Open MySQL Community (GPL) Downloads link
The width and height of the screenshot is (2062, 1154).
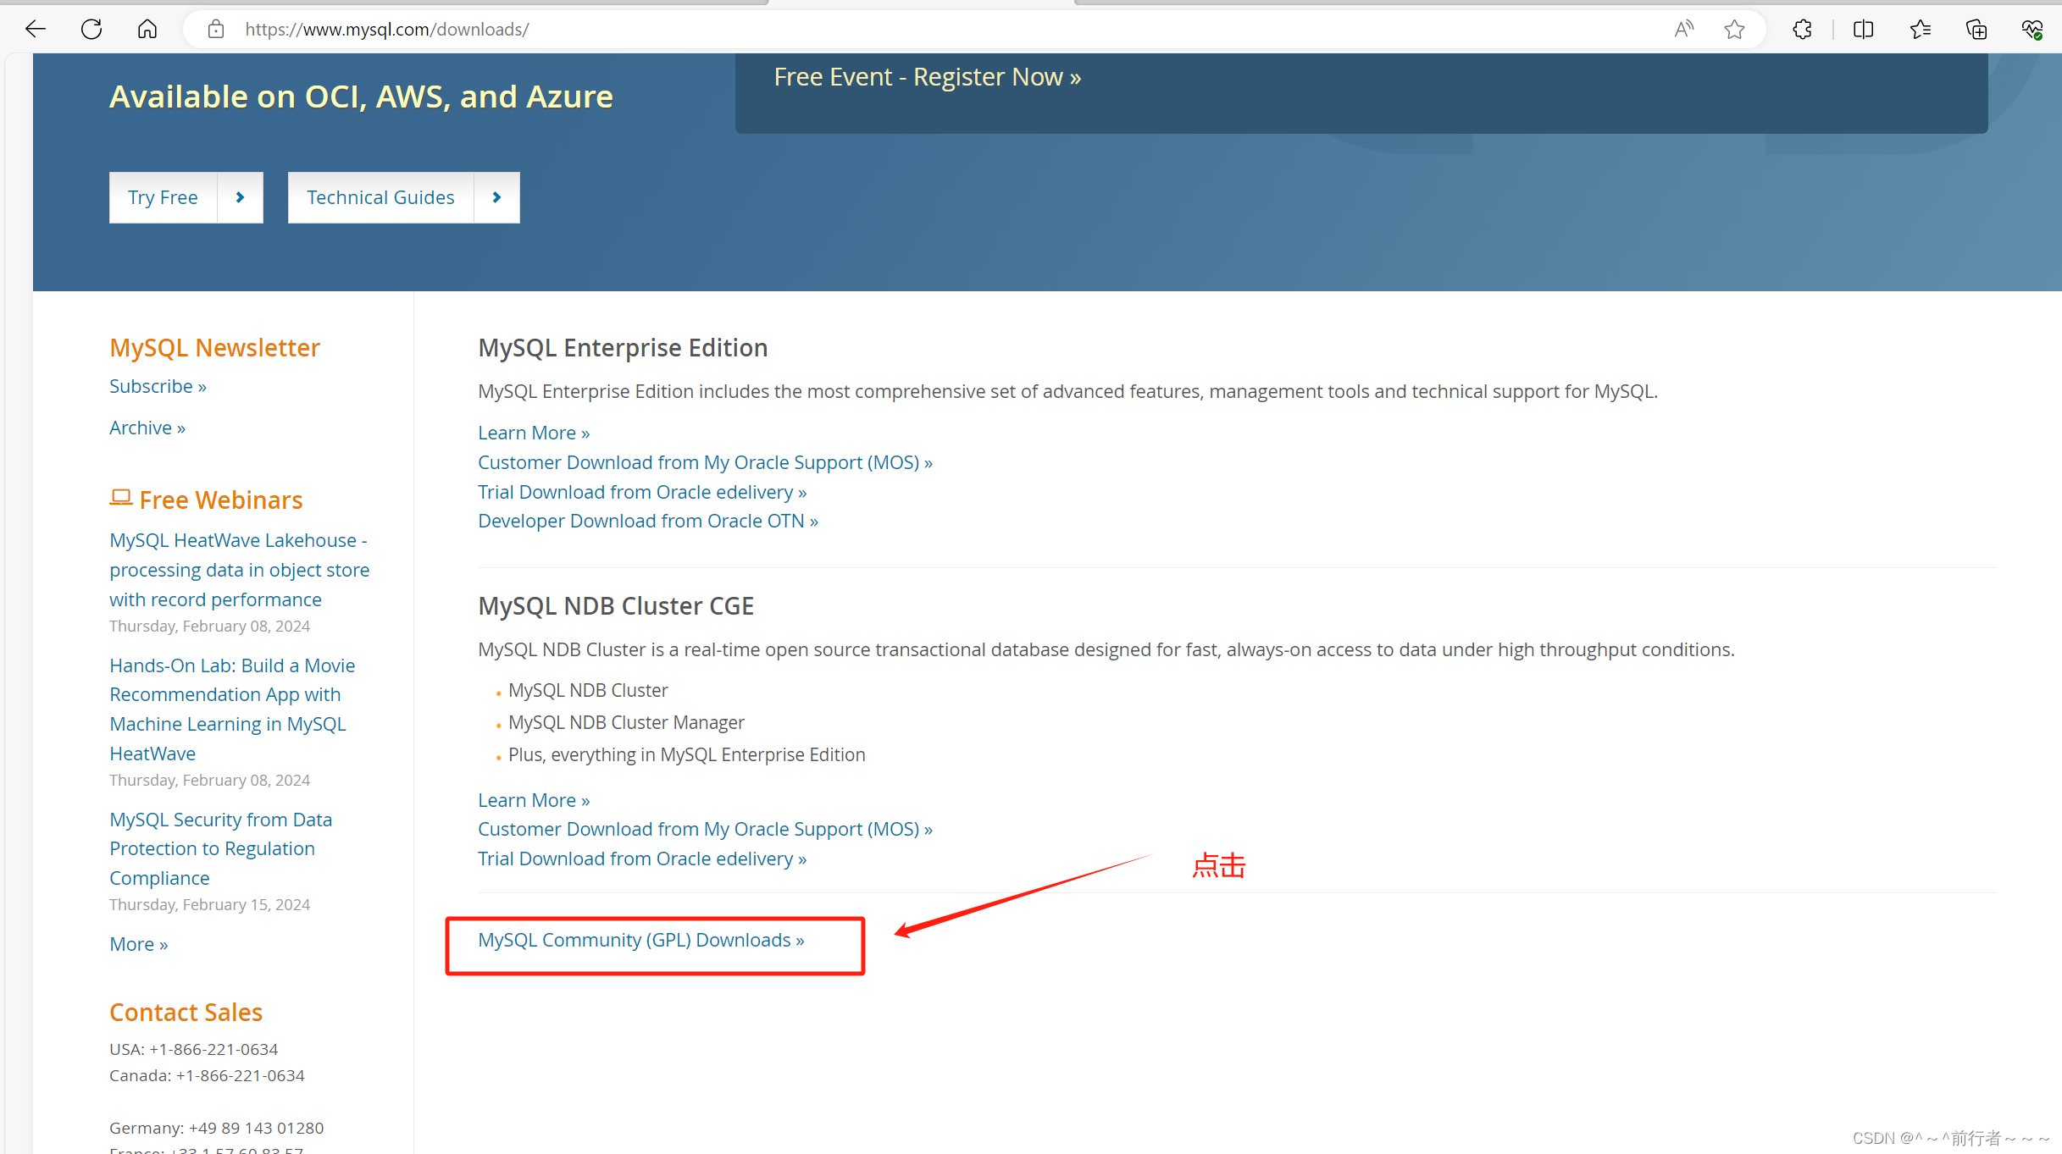(x=641, y=940)
